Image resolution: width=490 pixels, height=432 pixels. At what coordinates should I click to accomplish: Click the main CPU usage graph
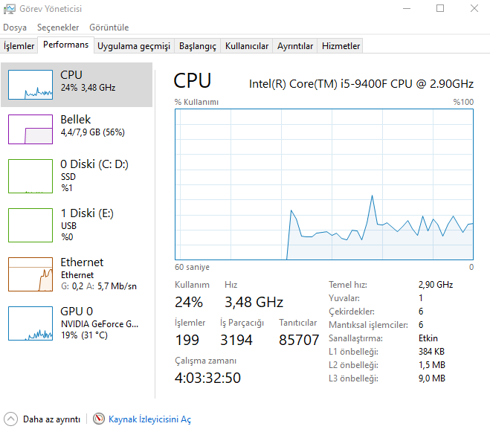(324, 184)
